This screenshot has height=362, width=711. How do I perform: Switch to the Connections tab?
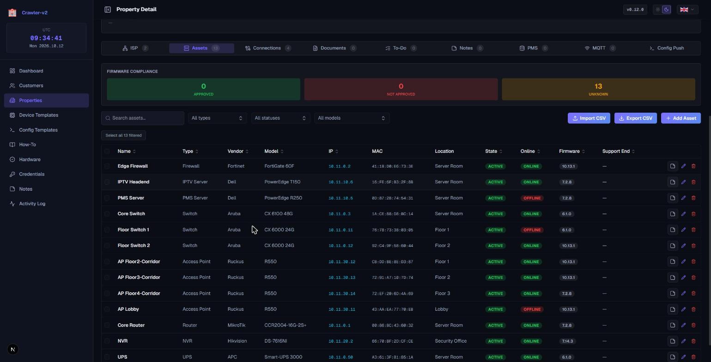tap(268, 48)
